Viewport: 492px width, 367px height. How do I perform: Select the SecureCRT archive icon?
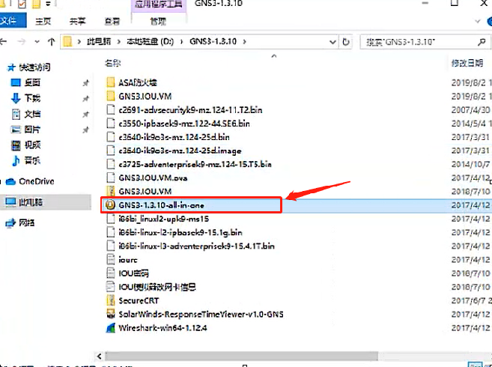[110, 300]
